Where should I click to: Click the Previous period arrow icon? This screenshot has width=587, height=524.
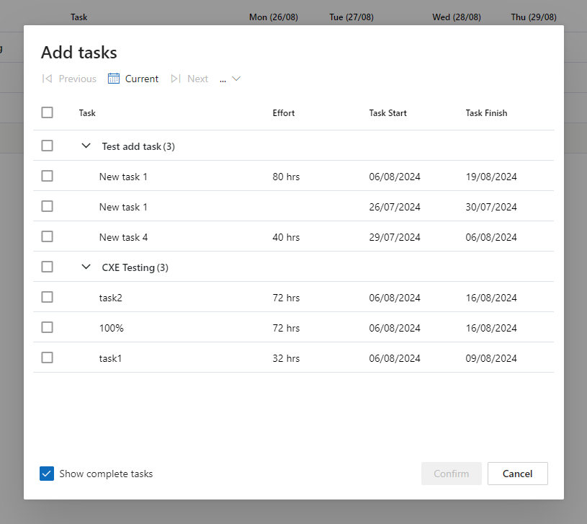click(47, 79)
